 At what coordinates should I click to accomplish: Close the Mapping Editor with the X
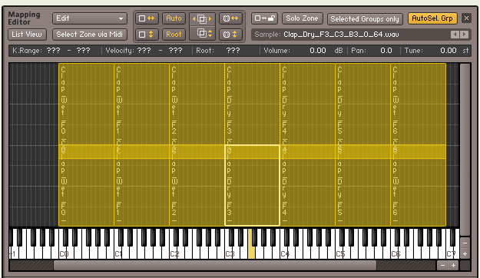(466, 18)
